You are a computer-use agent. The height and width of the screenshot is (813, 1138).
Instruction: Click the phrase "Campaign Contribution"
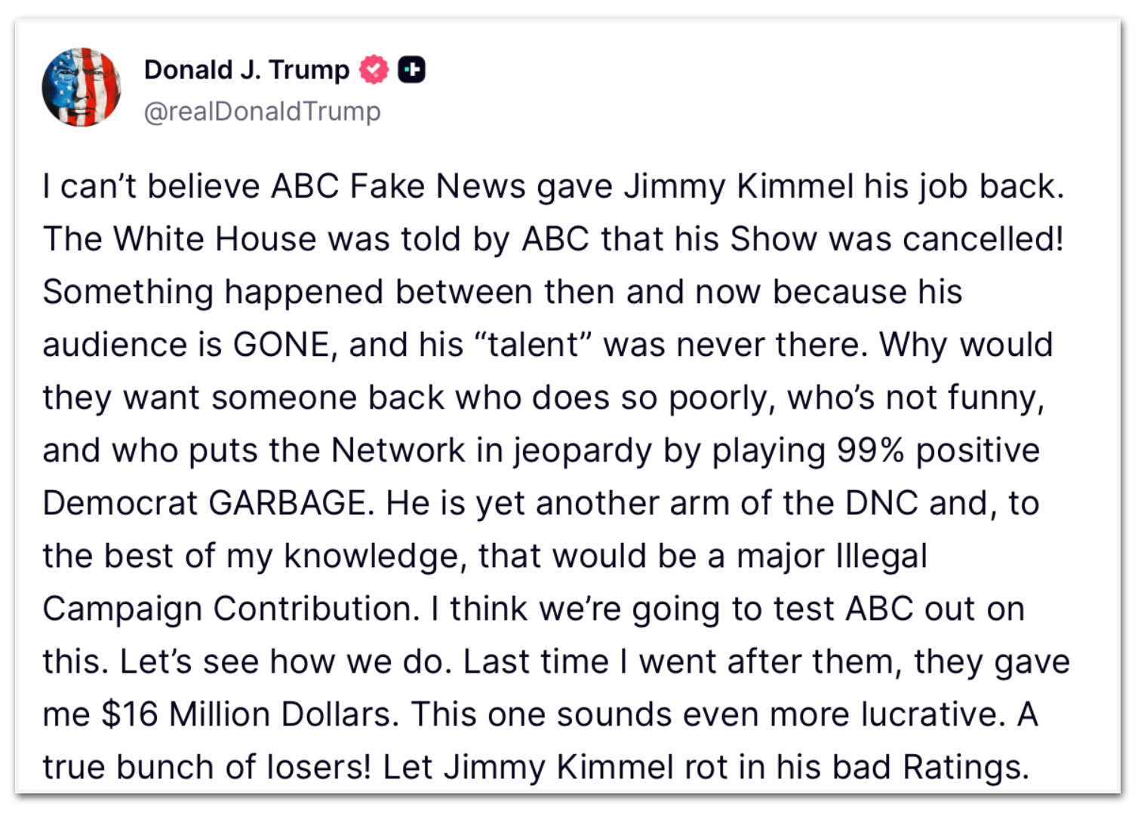pos(231,609)
